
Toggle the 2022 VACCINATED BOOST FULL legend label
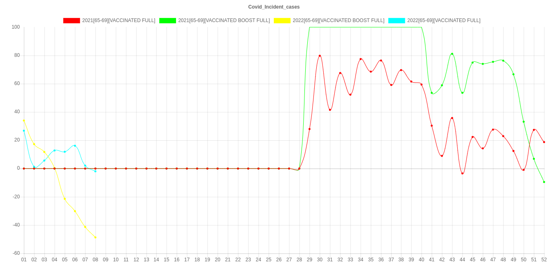pyautogui.click(x=338, y=20)
